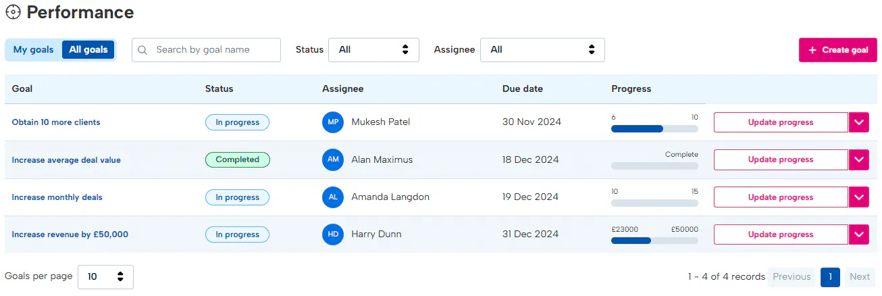The height and width of the screenshot is (296, 882).
Task: Update progress for Increase monthly deals
Action: pos(781,197)
